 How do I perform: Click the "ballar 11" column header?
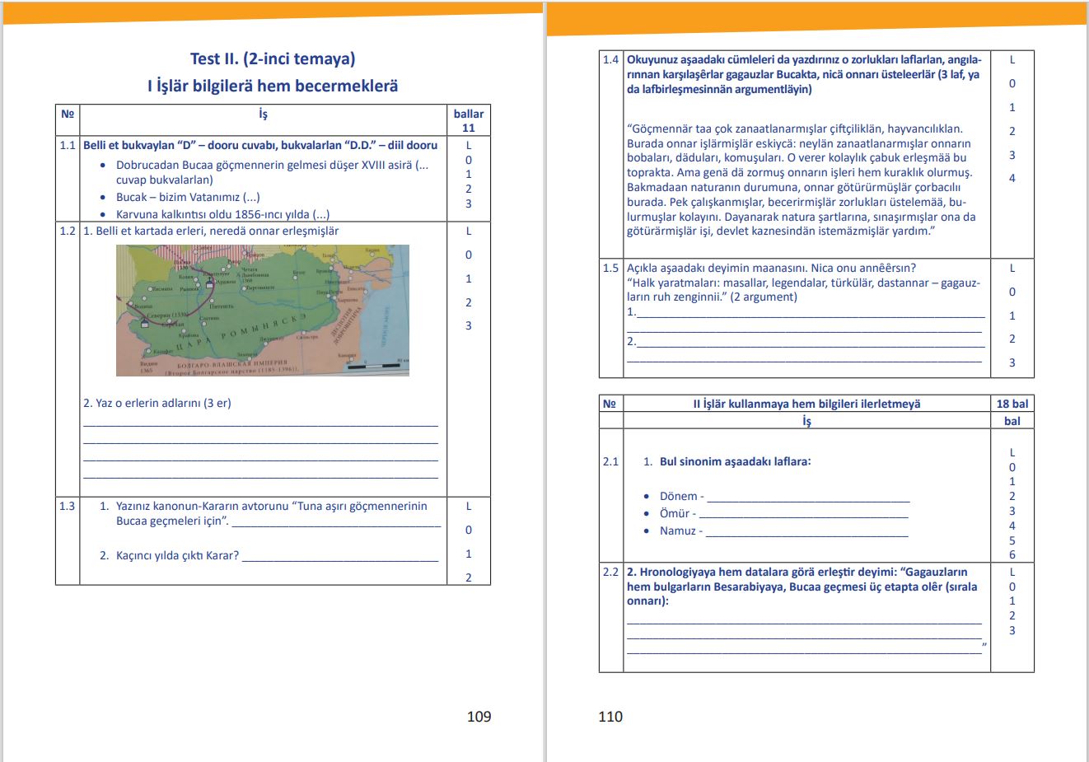[469, 120]
